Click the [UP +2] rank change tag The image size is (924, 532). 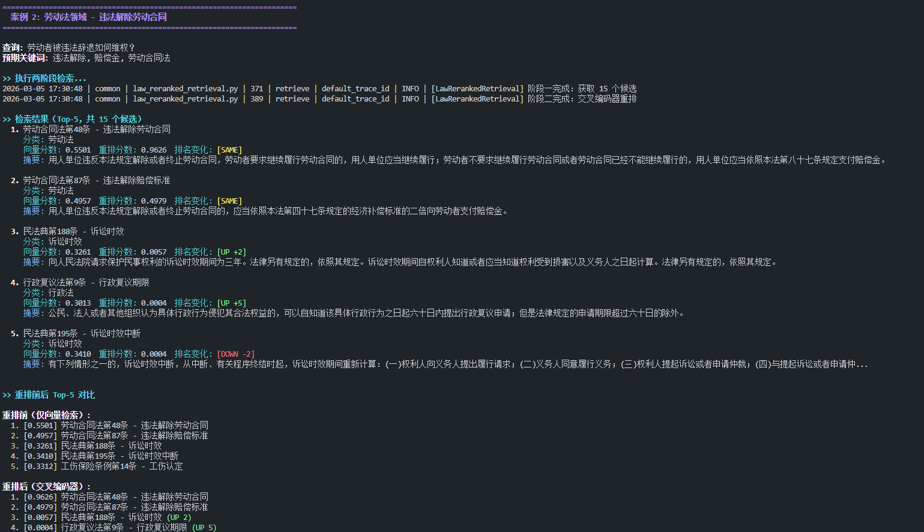(x=232, y=252)
